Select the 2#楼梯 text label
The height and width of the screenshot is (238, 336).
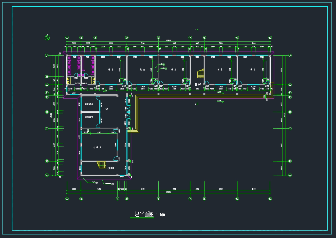[111, 168]
